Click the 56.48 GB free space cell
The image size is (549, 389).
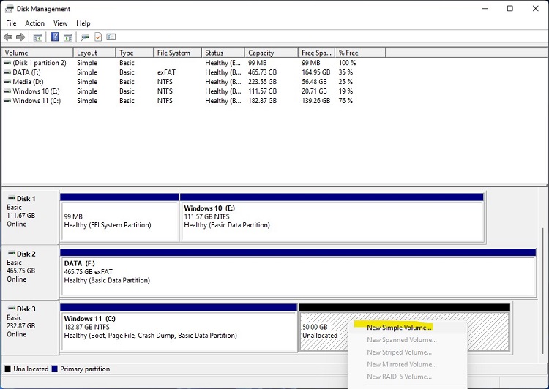pos(314,82)
